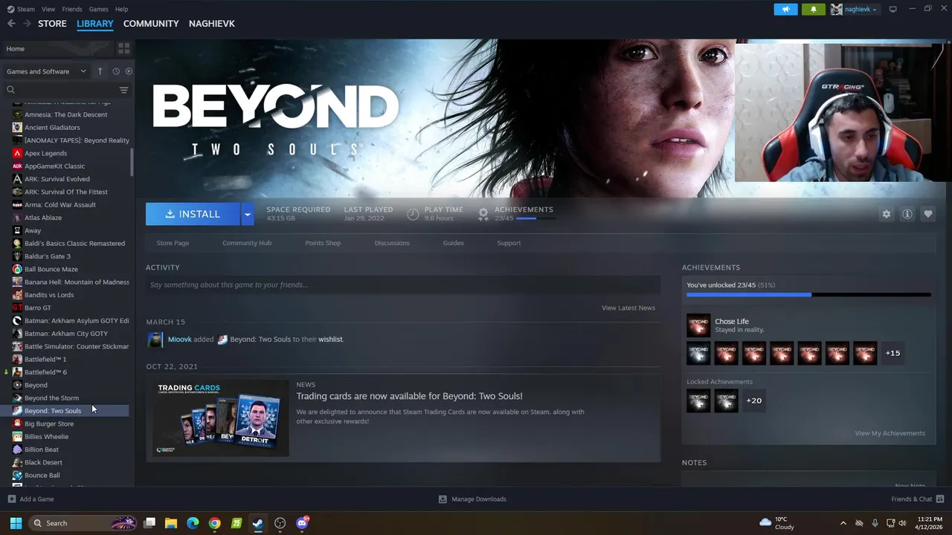Install Beyond: Two Souls

(193, 214)
